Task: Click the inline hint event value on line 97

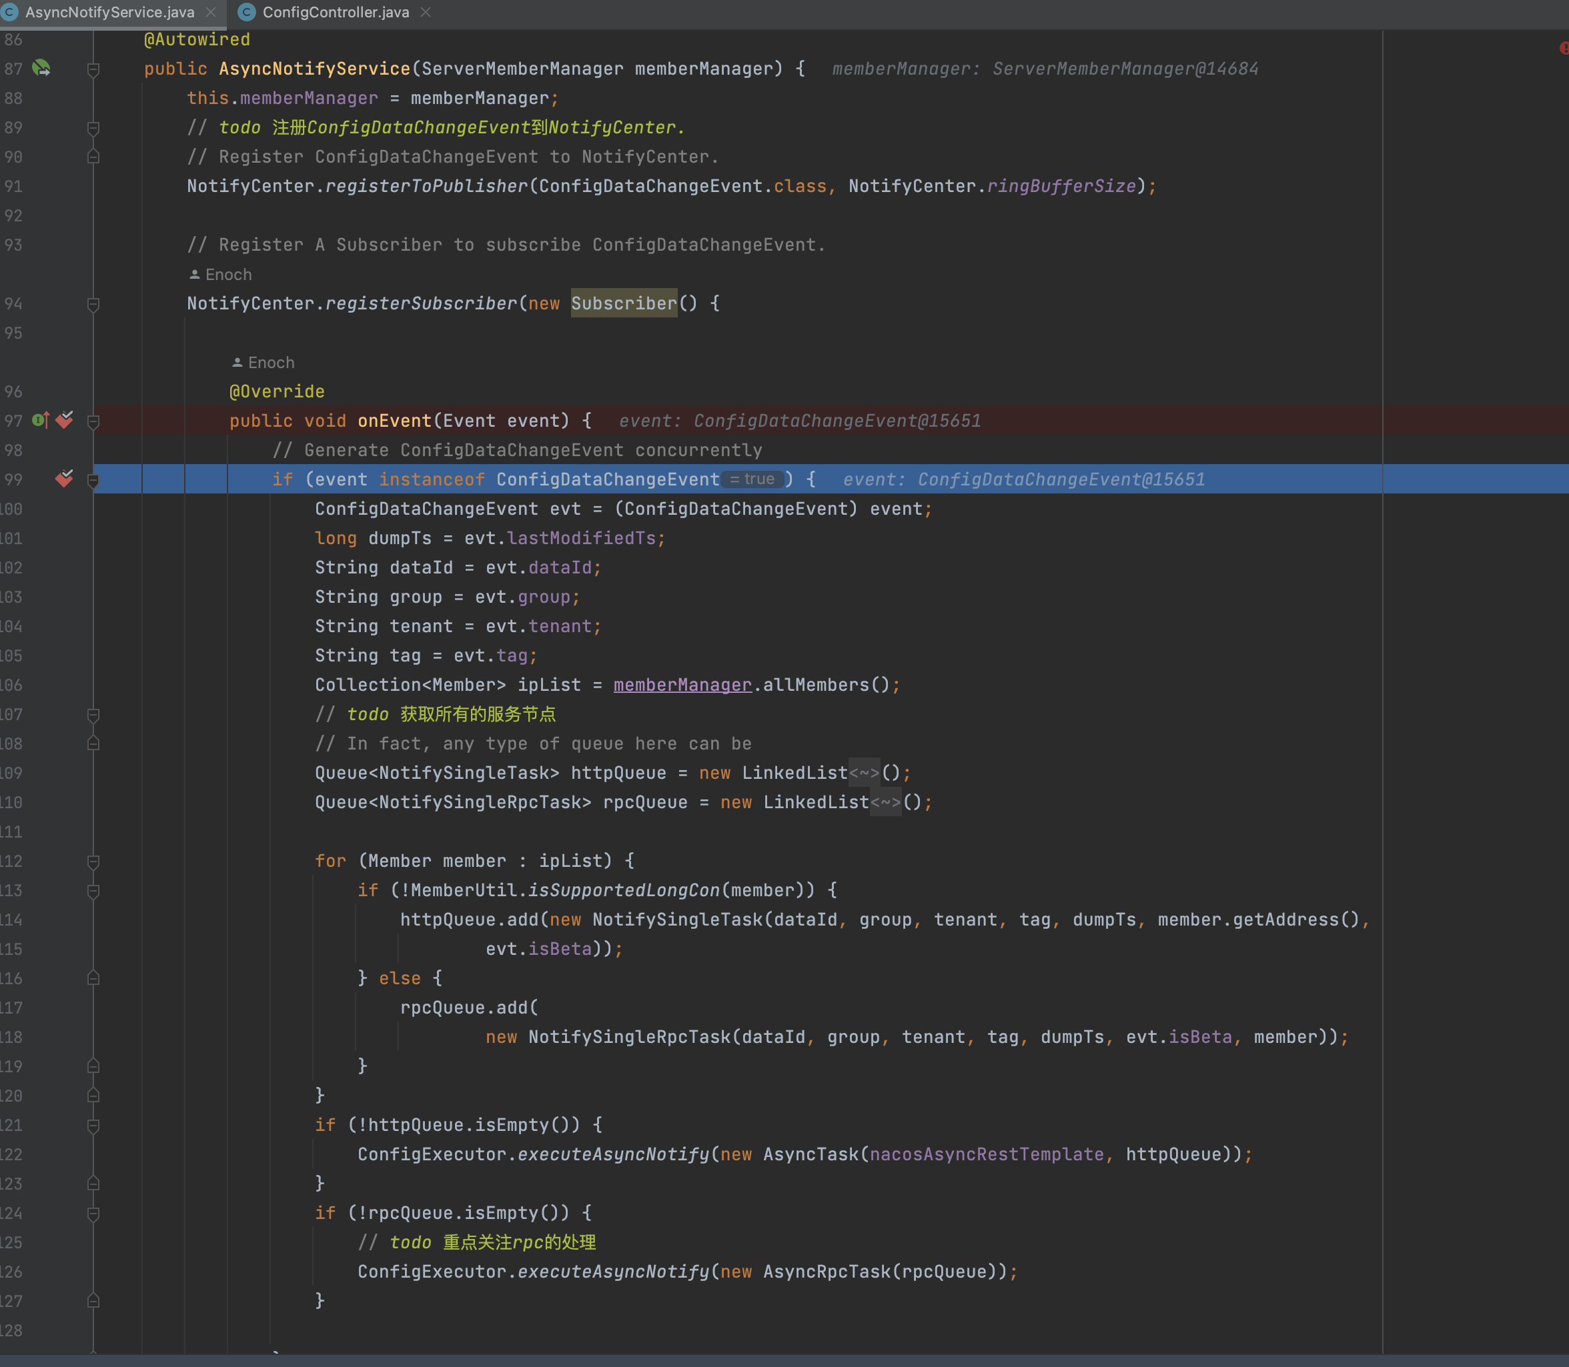Action: [800, 421]
